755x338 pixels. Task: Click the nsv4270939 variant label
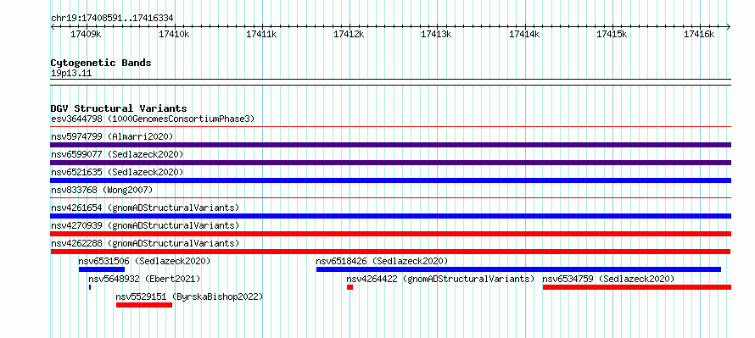145,225
